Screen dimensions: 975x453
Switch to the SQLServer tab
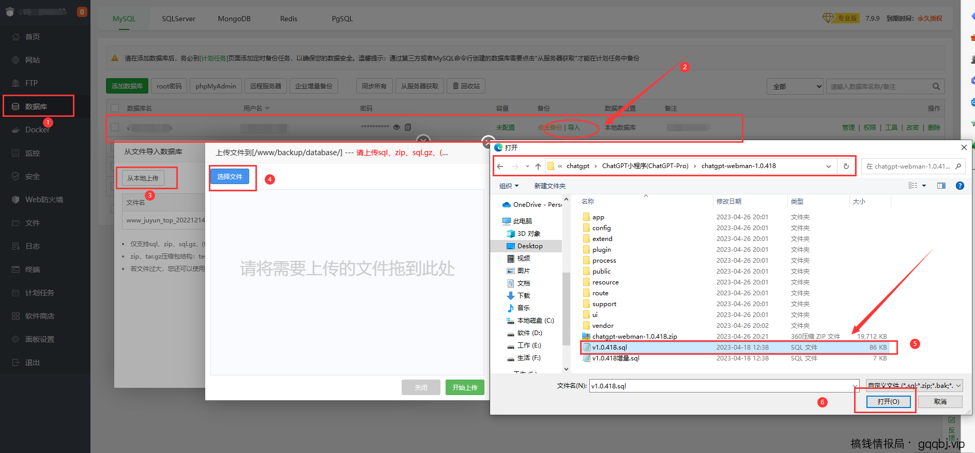point(178,19)
